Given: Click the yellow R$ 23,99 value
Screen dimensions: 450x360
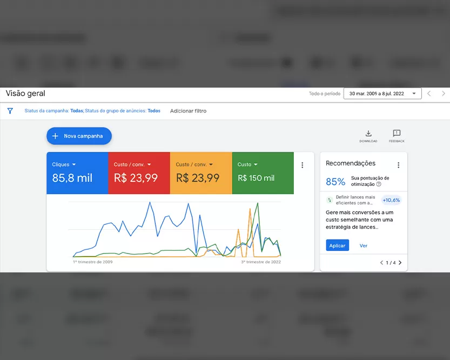Looking at the screenshot, I should point(198,178).
